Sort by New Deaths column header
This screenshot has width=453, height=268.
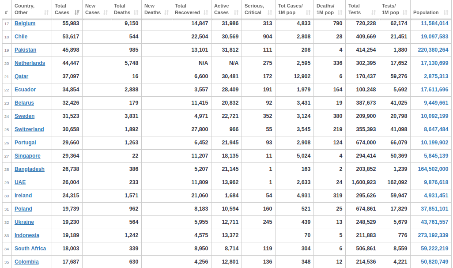coord(157,9)
